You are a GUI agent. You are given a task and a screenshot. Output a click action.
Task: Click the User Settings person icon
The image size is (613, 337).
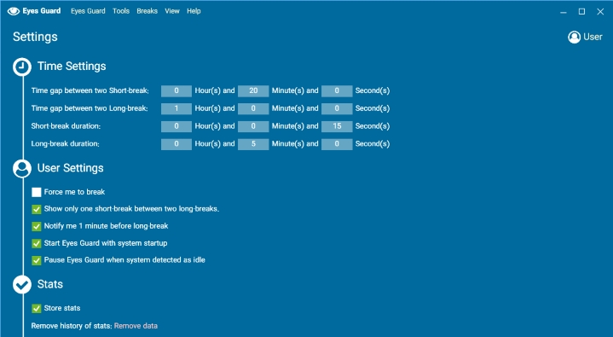pos(22,168)
